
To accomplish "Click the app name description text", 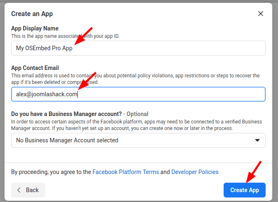I will coord(65,36).
